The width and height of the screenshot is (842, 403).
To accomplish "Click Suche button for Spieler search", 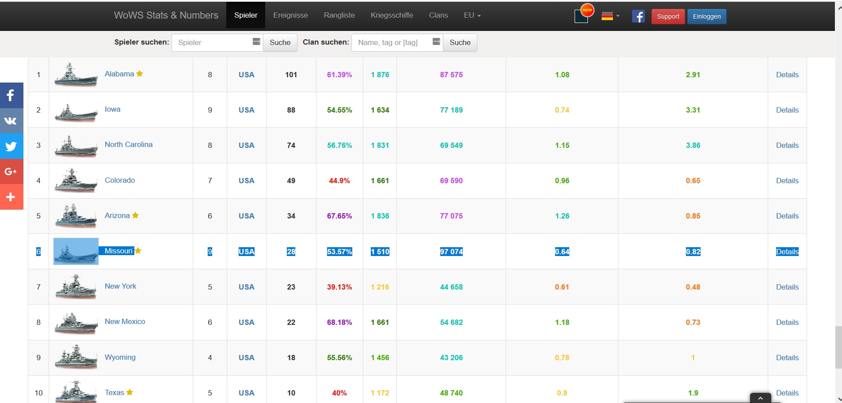I will click(x=280, y=42).
